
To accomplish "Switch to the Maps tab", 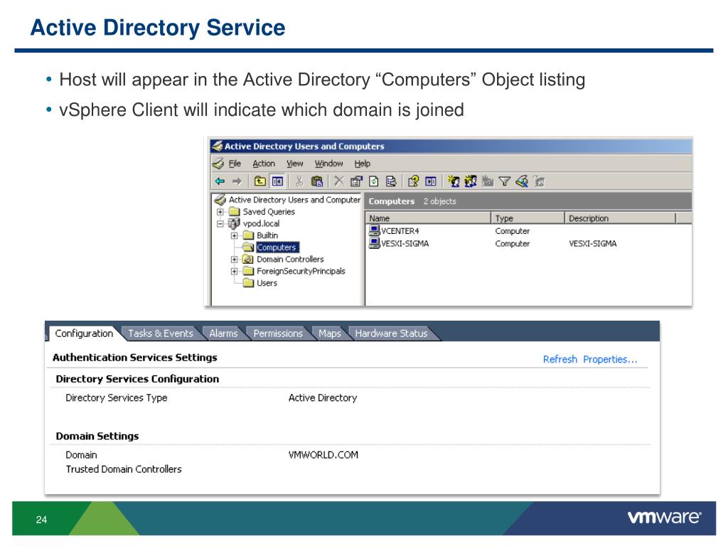I will 330,333.
